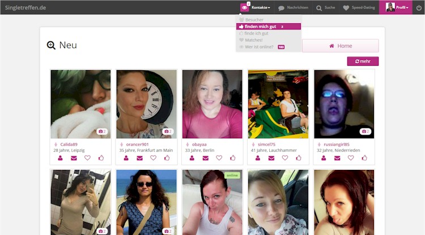Open the Kontakte dropdown menu

tap(261, 7)
